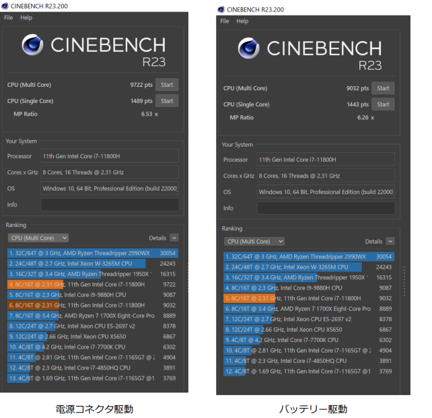Image resolution: width=432 pixels, height=418 pixels.
Task: Click Cinebench sphere logo in left window
Action: pos(32,44)
